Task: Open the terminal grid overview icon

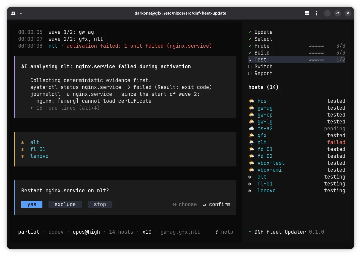Action: (x=307, y=13)
